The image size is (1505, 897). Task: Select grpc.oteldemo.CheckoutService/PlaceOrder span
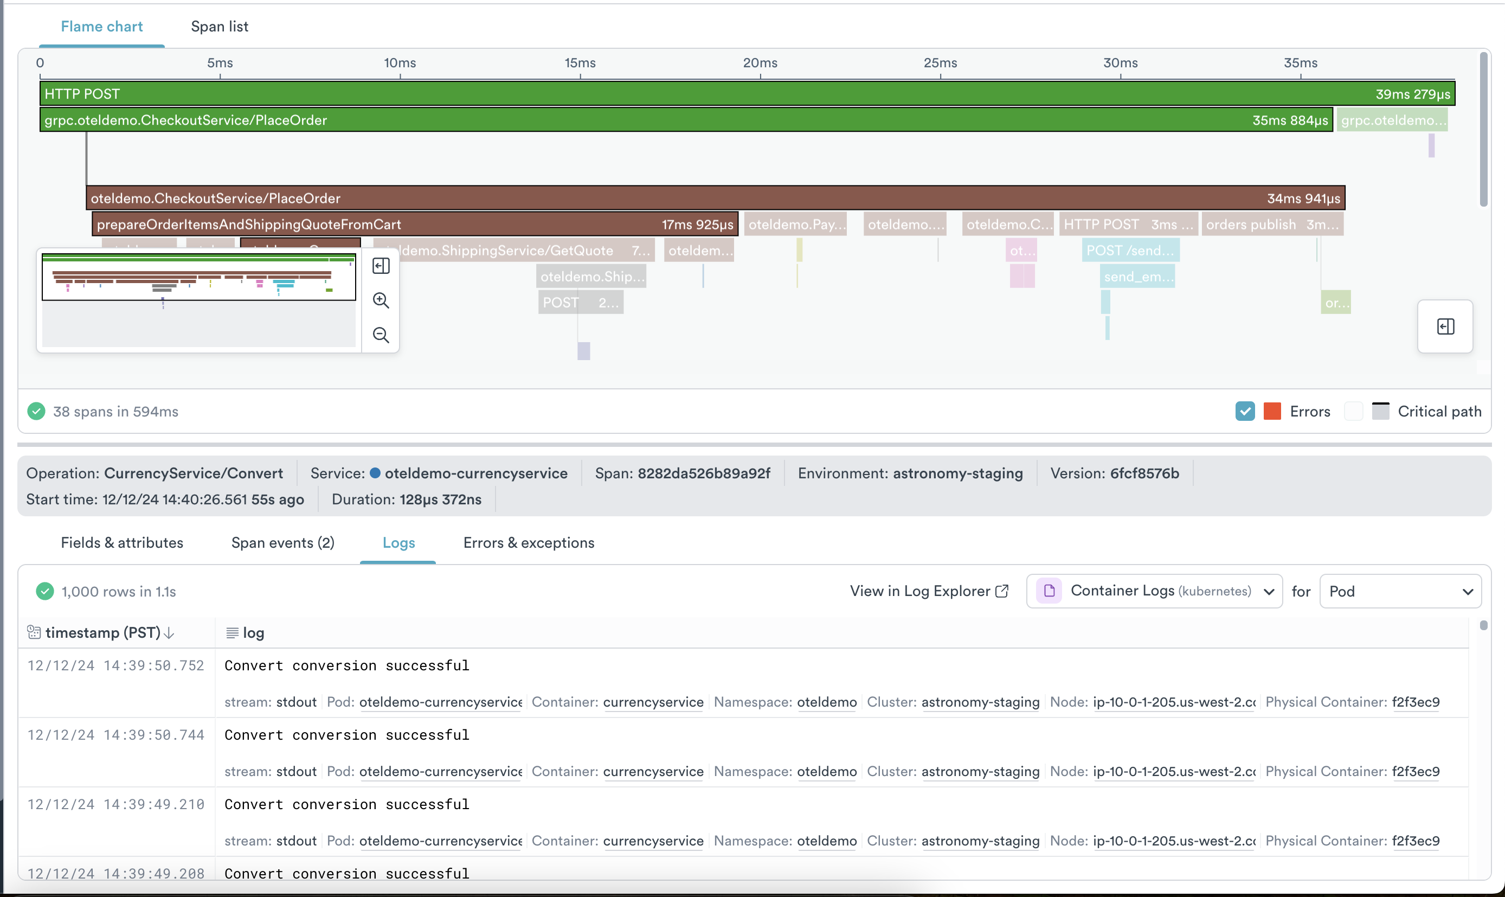[686, 120]
